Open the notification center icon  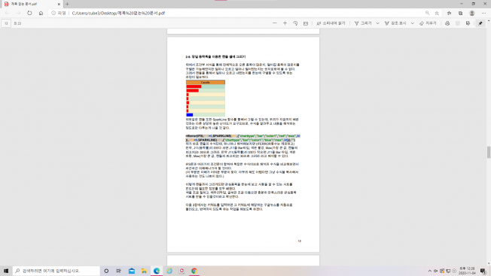pos(483,271)
